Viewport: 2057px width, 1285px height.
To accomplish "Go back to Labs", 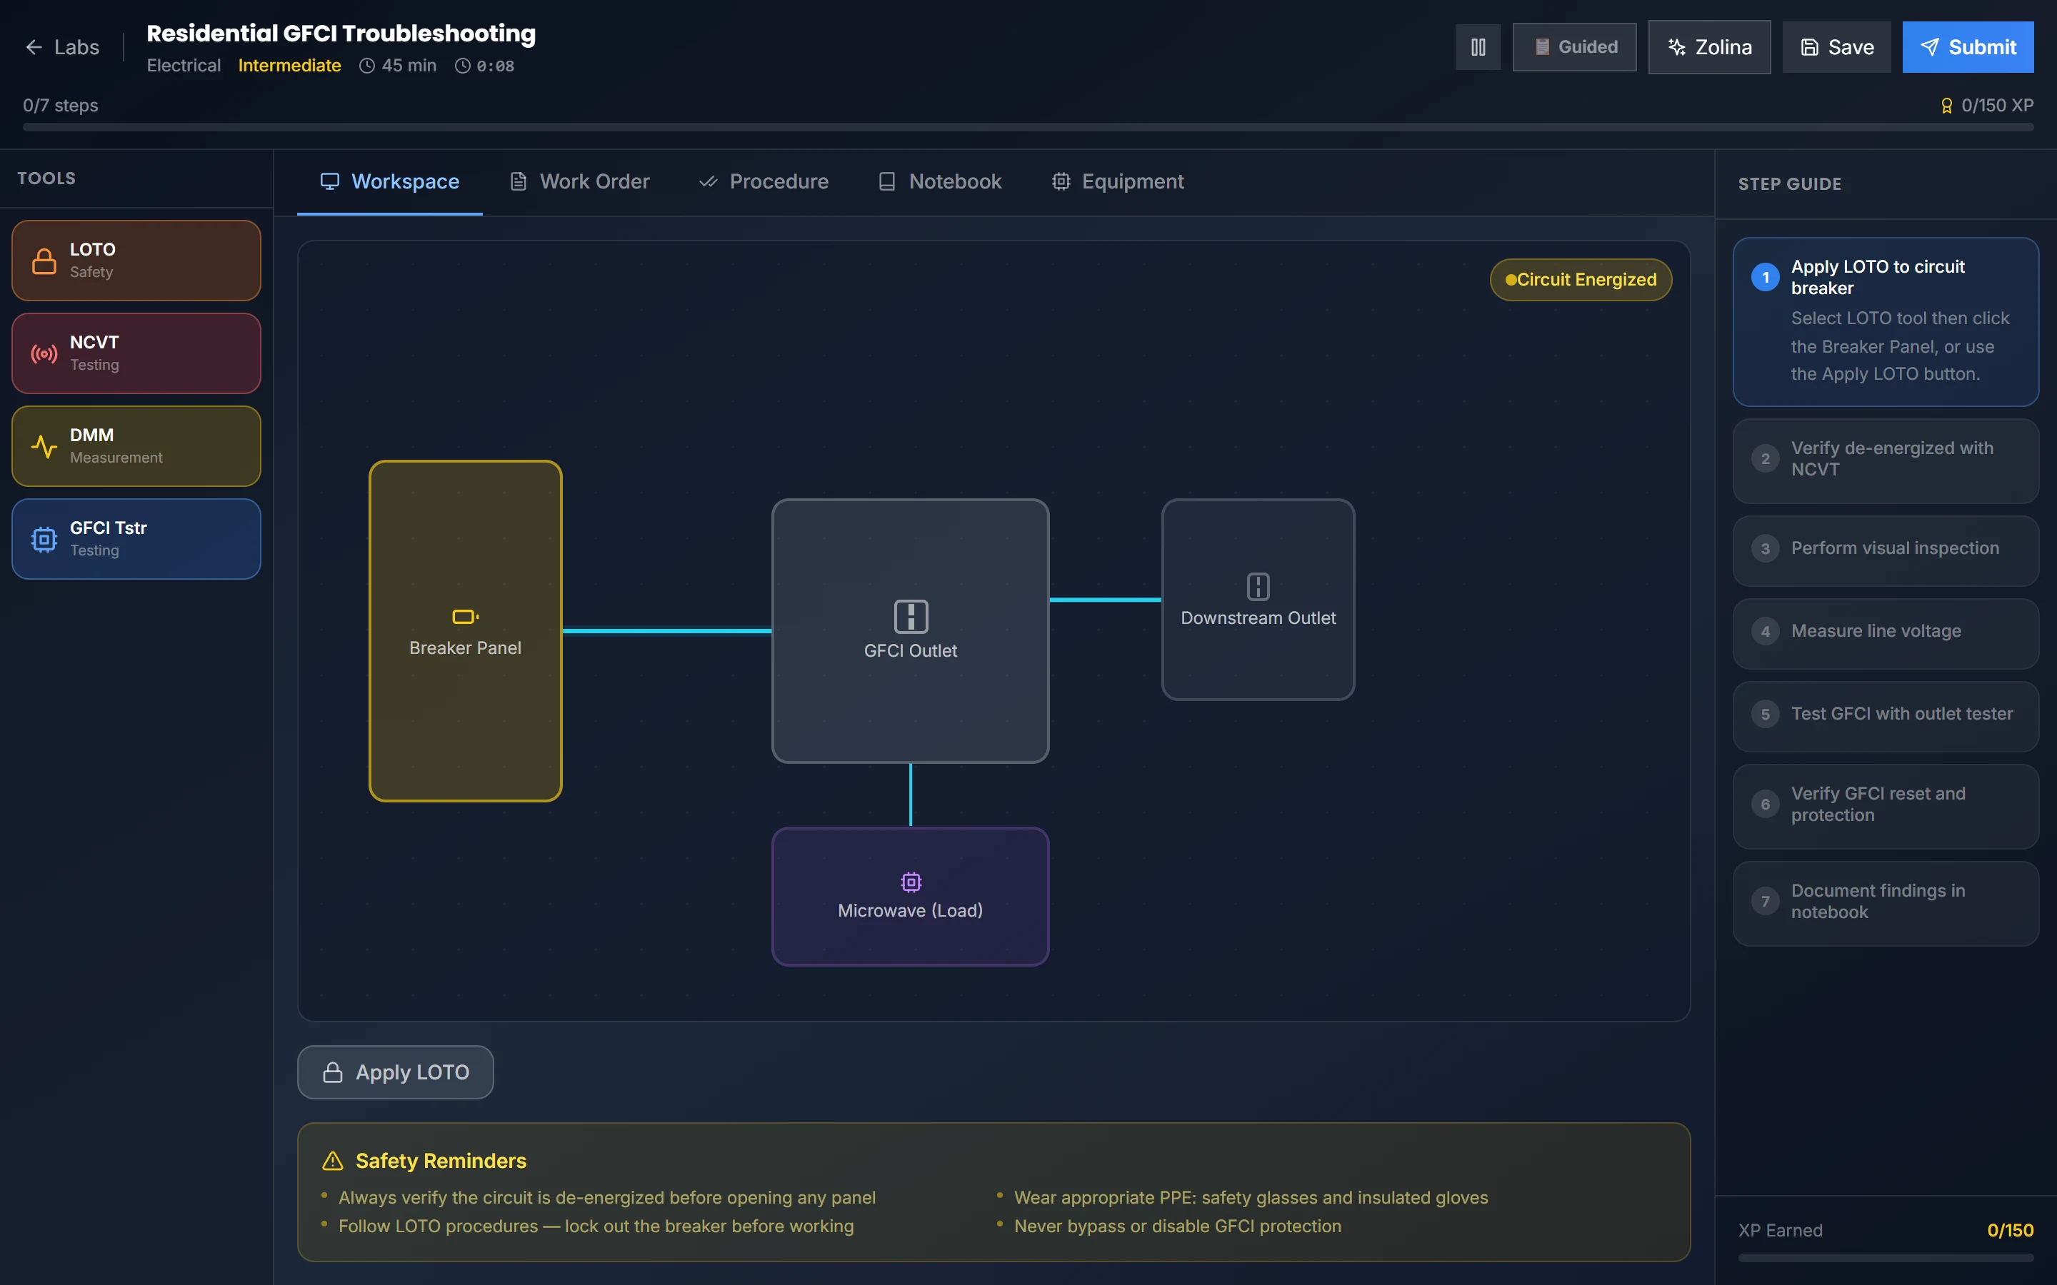I will click(x=62, y=46).
